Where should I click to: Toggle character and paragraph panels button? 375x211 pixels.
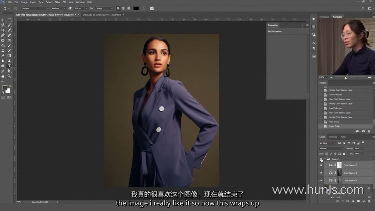coord(152,8)
